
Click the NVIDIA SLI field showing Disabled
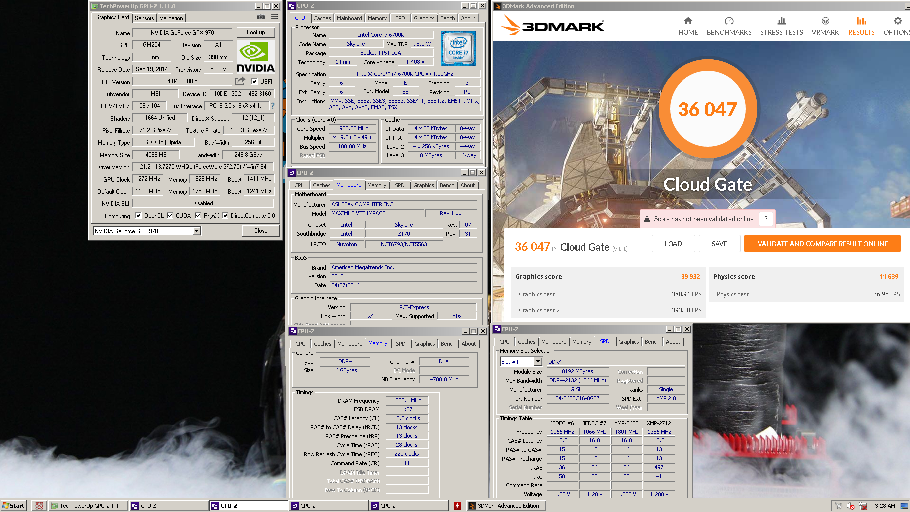click(x=203, y=203)
